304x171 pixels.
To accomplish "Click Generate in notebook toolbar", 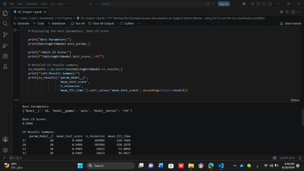I will [21, 23].
